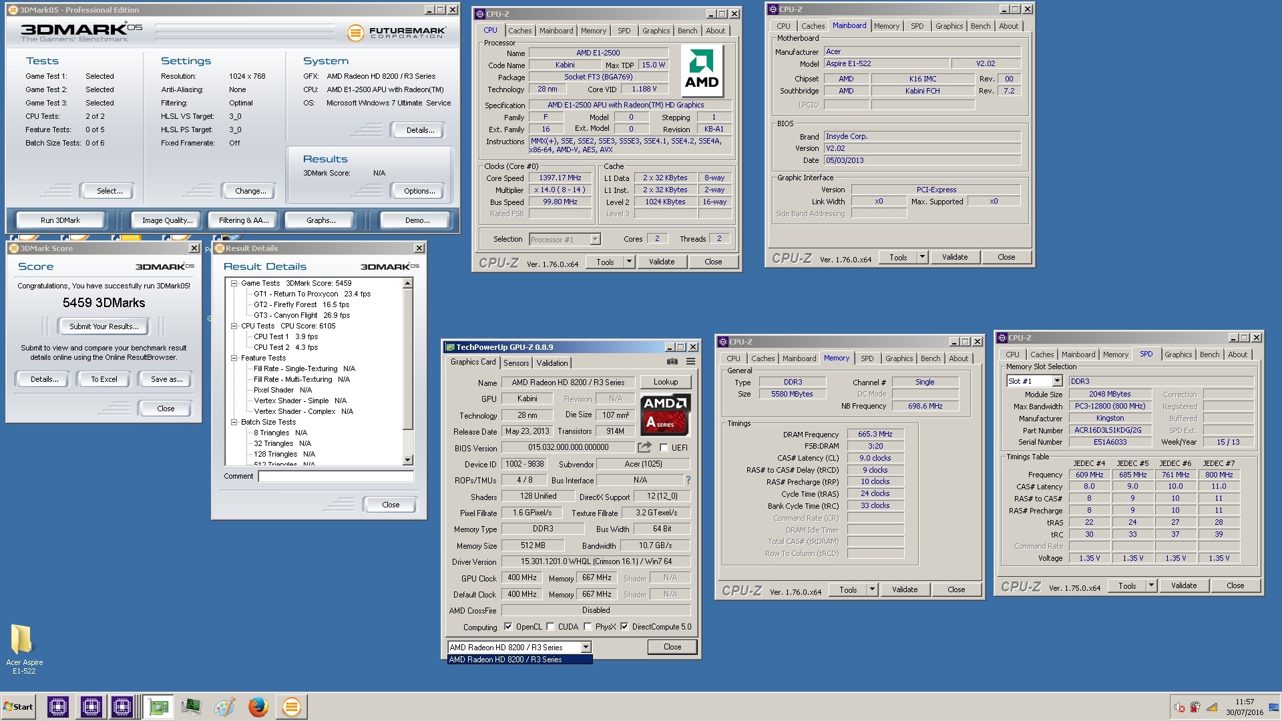The height and width of the screenshot is (721, 1282).
Task: Open Tools dropdown arrow in CPU-Z Memory window
Action: (x=872, y=589)
